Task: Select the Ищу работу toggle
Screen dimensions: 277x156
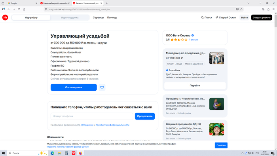Action: [x=31, y=17]
